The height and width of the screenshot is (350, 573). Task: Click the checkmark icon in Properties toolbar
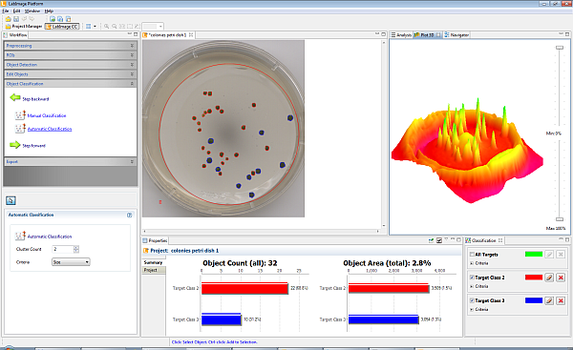click(439, 240)
